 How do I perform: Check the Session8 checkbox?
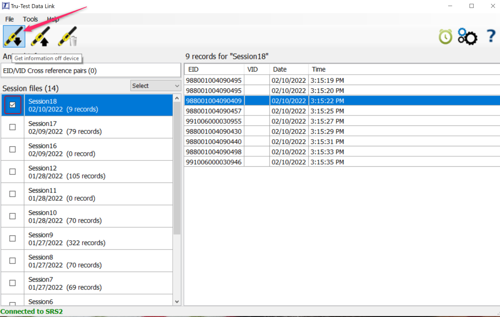click(12, 261)
